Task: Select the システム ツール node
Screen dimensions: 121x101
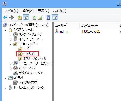Action: (x=23, y=30)
